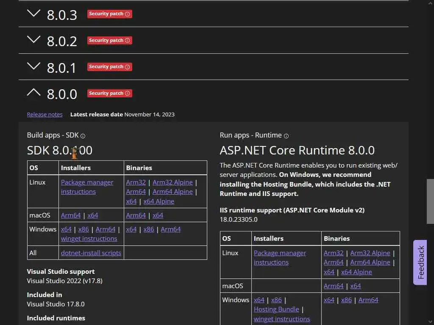Viewport: 434px width, 325px height.
Task: Click info icon next to Run apps - Runtime
Action: 286,136
